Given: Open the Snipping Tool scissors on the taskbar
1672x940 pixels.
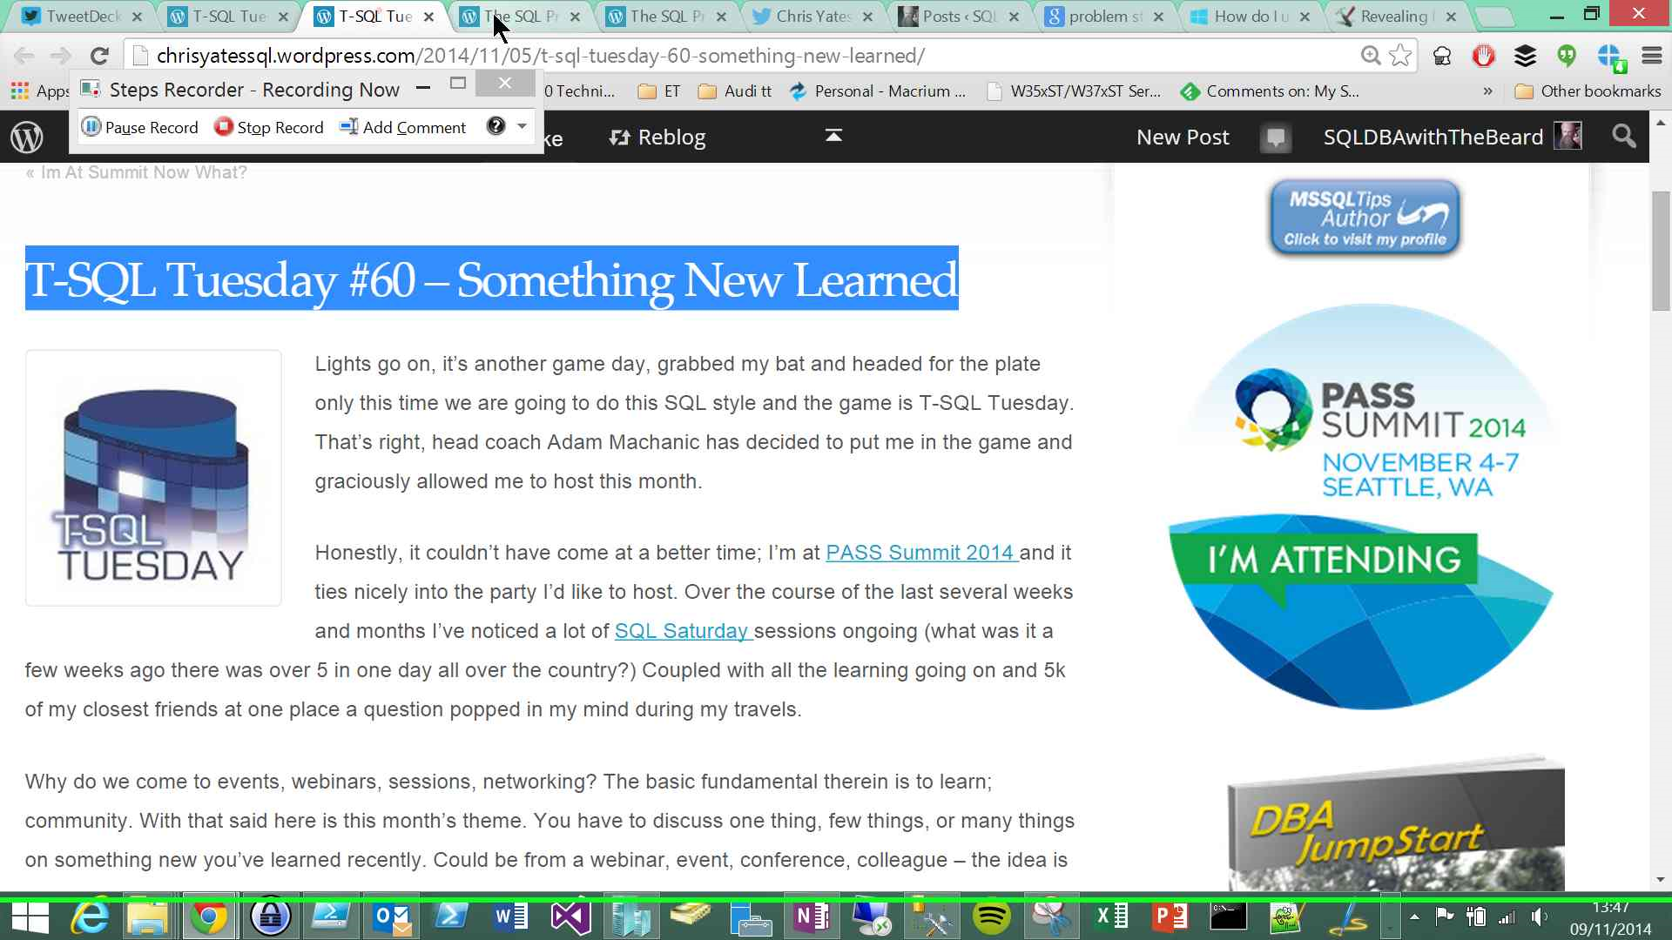Looking at the screenshot, I should (x=1051, y=916).
